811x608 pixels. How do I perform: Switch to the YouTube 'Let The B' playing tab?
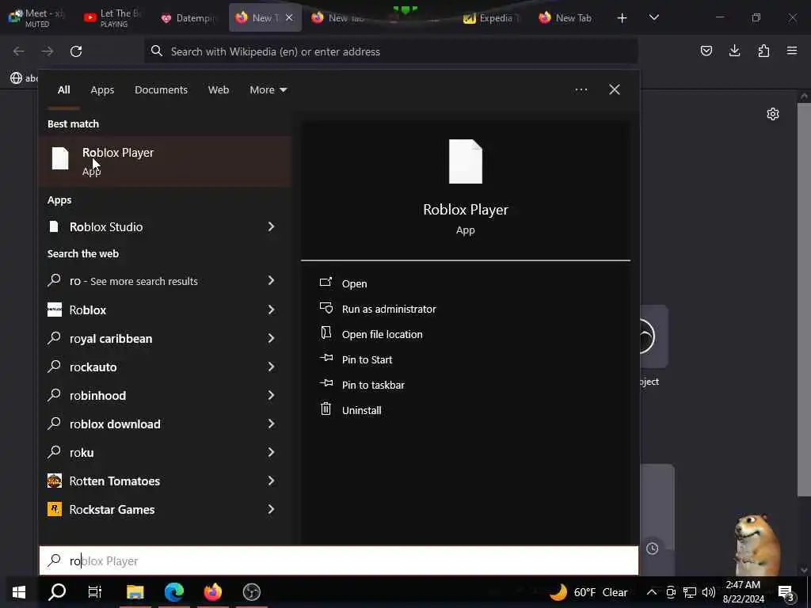tap(114, 18)
